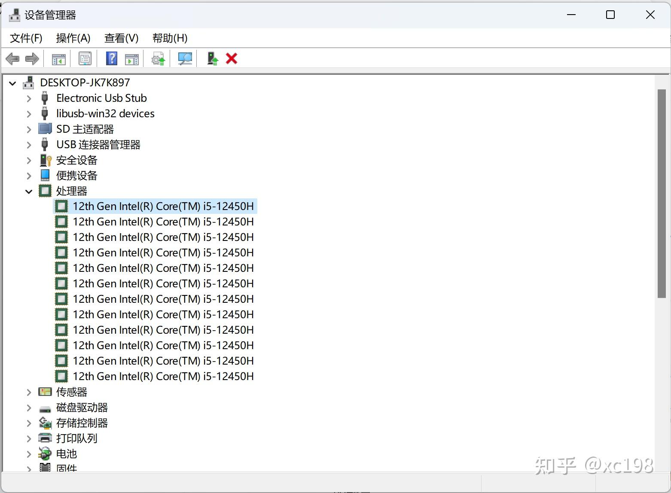Click the red X Uninstall device icon

[x=232, y=58]
